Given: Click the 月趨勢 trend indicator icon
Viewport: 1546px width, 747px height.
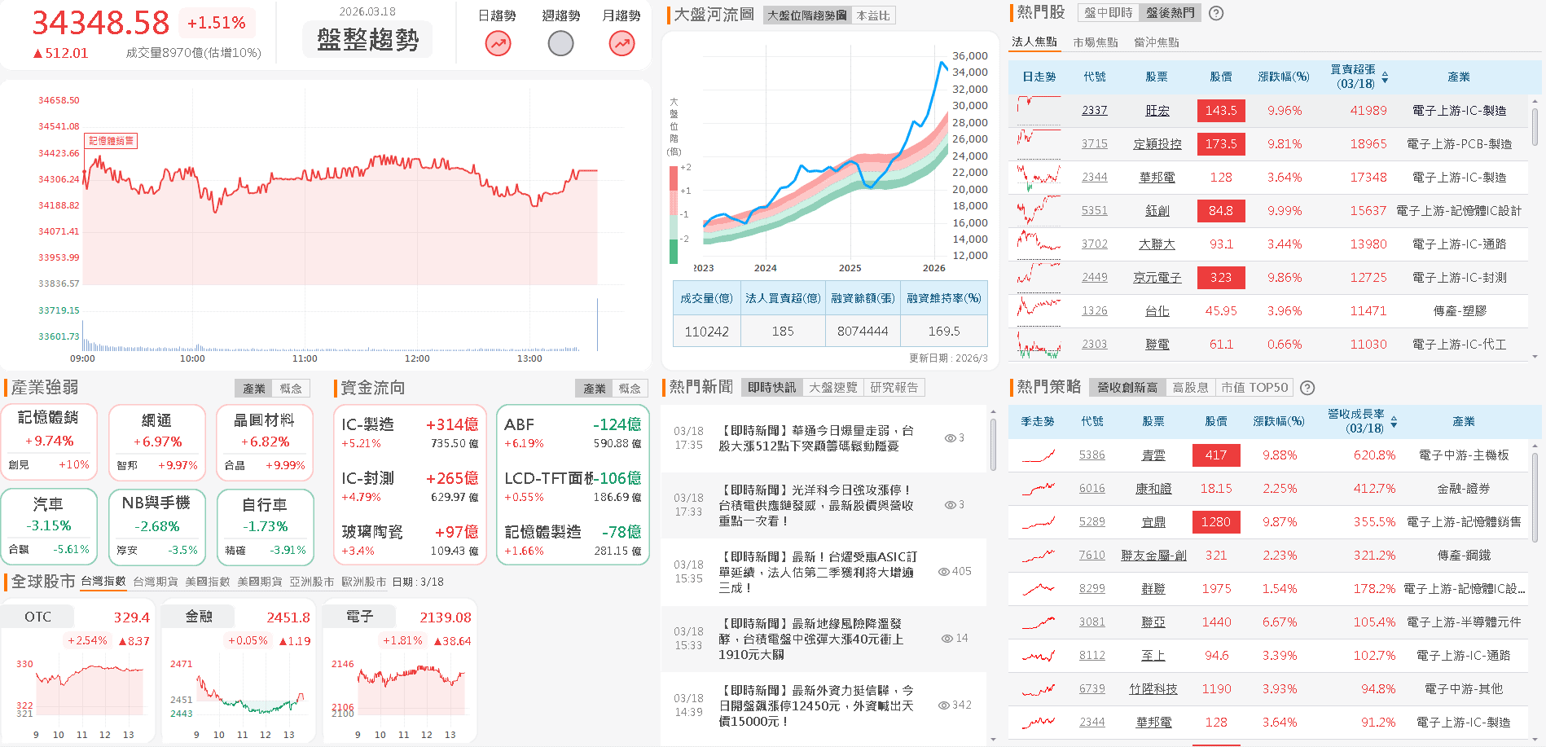Looking at the screenshot, I should click(621, 43).
